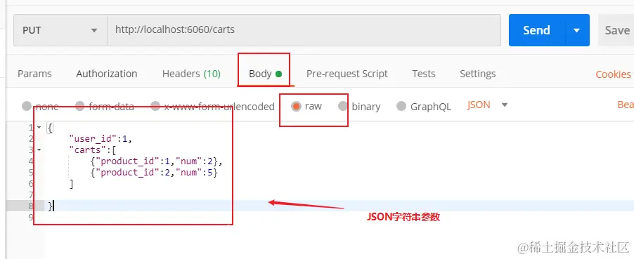The height and width of the screenshot is (259, 634).
Task: Click the request URL field
Action: pos(304,30)
